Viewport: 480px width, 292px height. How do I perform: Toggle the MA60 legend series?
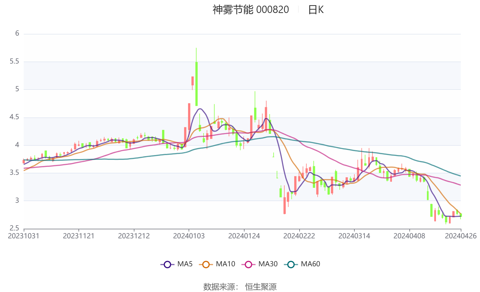tap(302, 264)
